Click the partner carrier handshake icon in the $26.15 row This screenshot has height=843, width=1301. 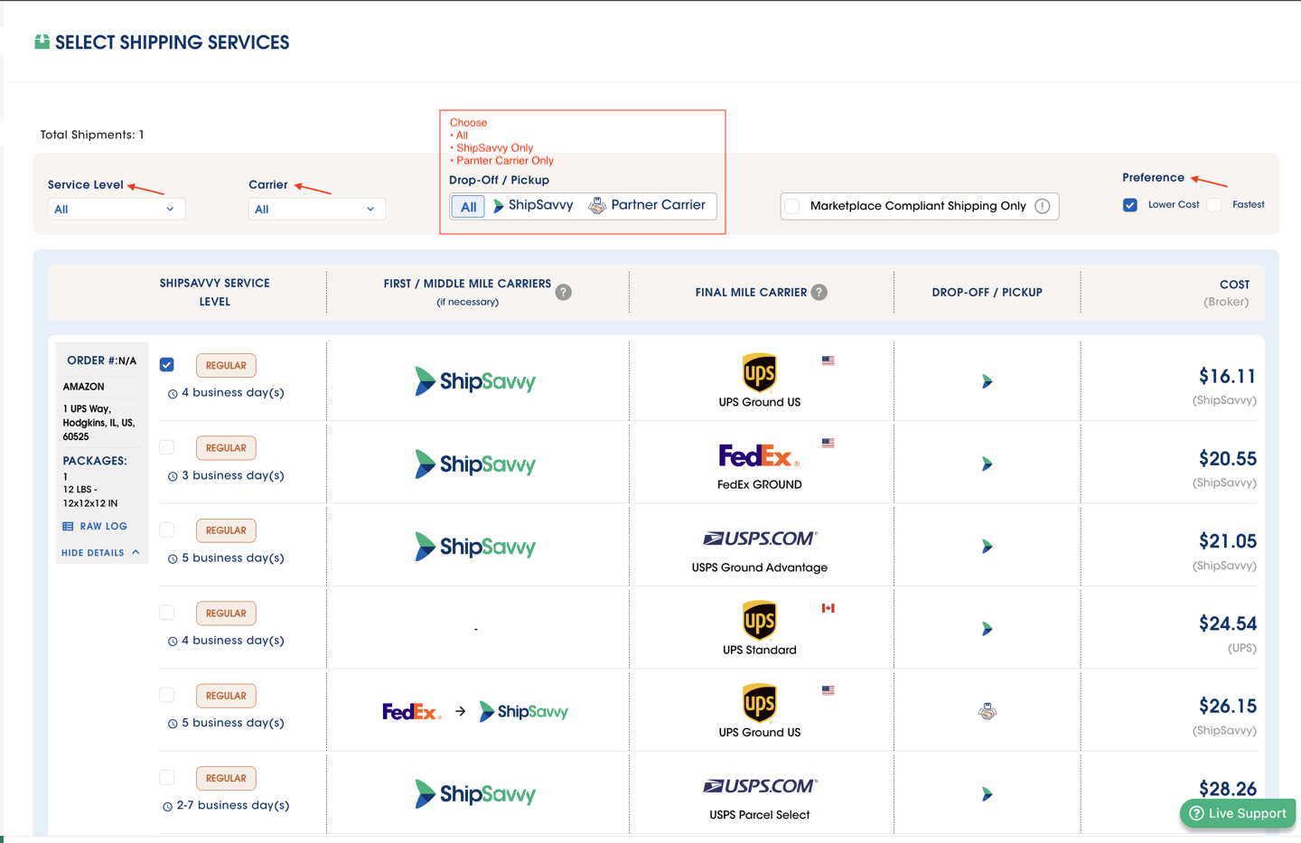click(x=987, y=711)
